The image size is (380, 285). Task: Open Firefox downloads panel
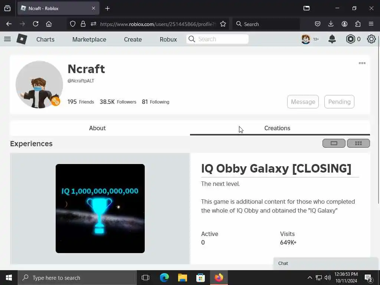tap(331, 24)
